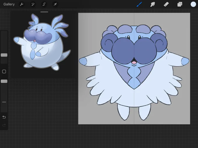The image size is (198, 148).
Task: Undo the last stroke
Action: (4, 117)
